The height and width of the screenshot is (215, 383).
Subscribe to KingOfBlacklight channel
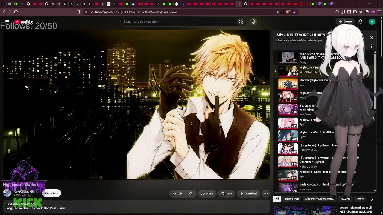pos(51,193)
